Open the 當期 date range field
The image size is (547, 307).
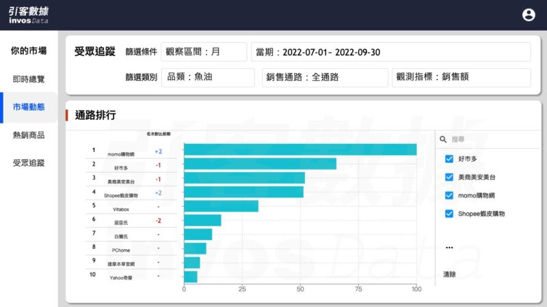390,52
